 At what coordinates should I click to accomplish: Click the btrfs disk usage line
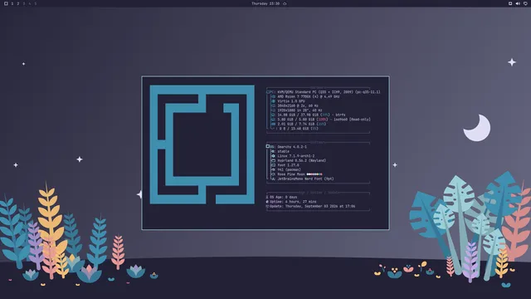[311, 115]
